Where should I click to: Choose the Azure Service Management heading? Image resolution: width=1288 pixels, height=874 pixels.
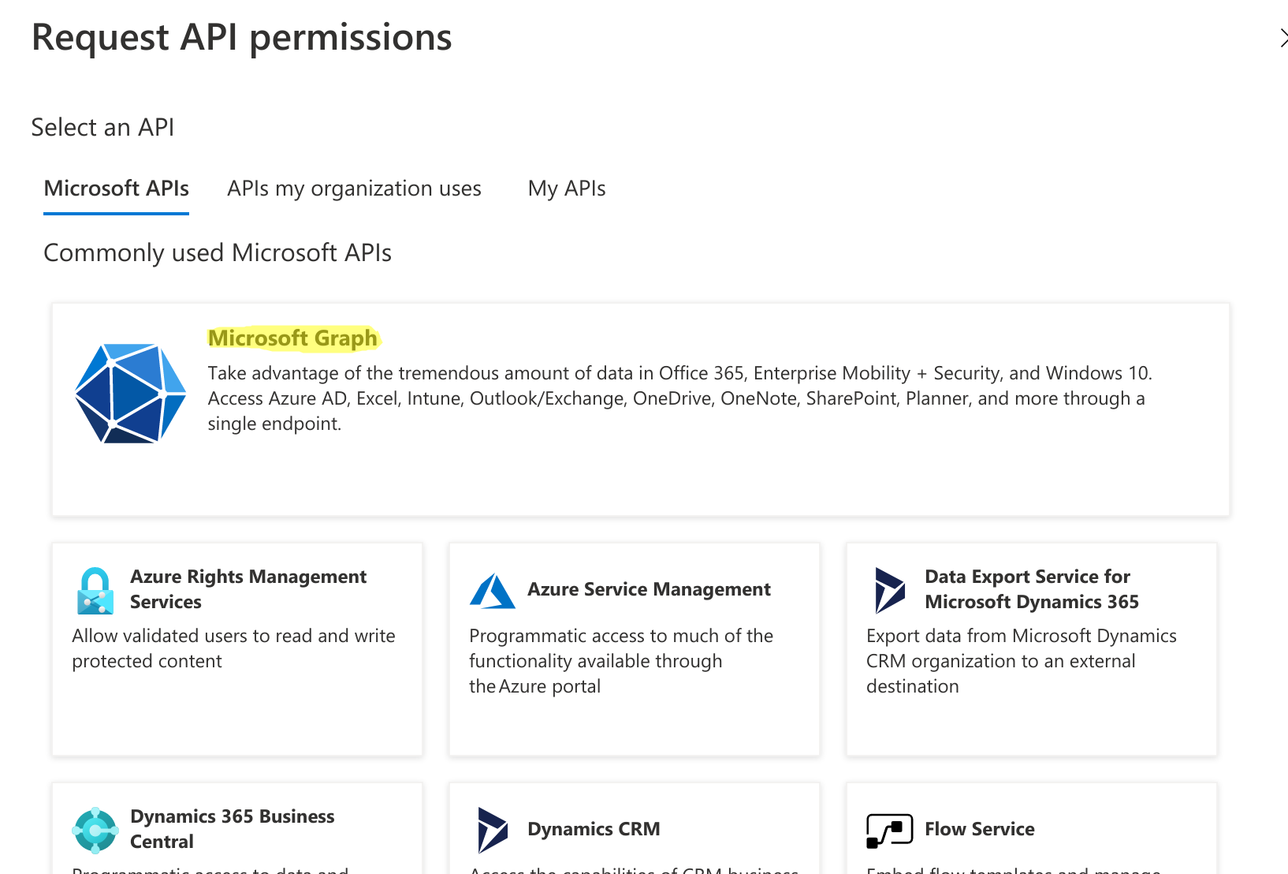(649, 589)
